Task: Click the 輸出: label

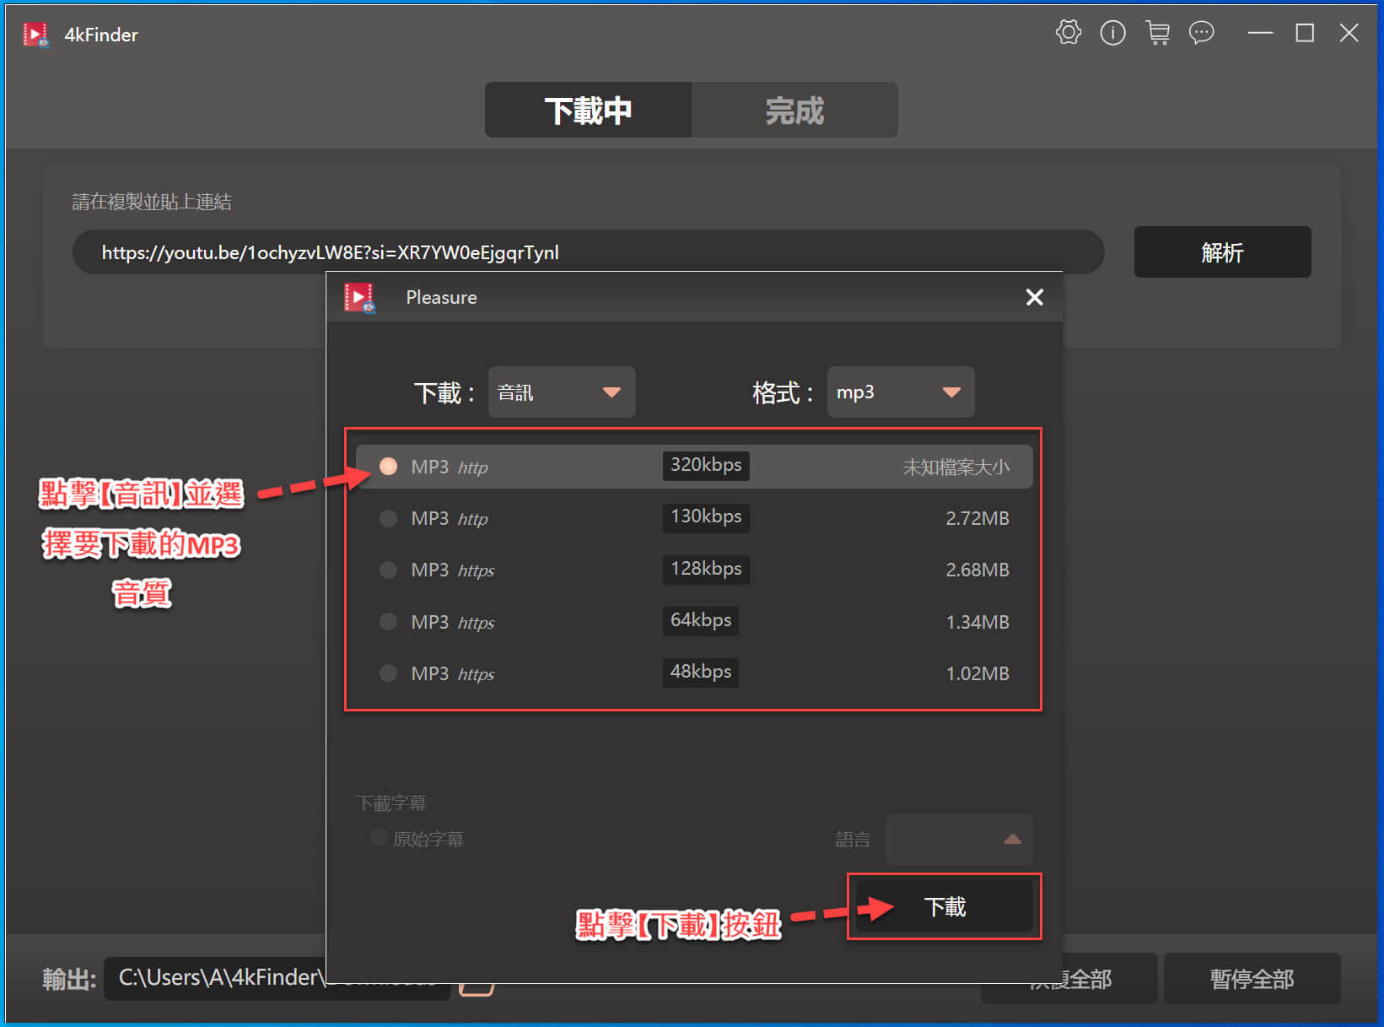Action: [69, 979]
